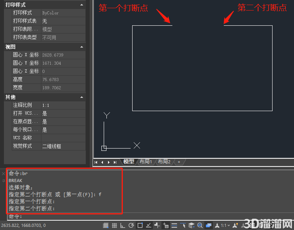Switch to the 布局2 tab
294x230 pixels.
(164, 161)
